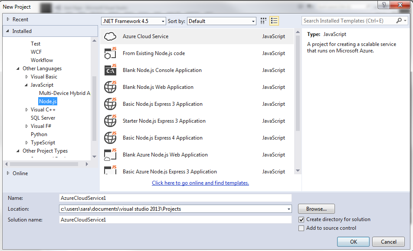Select SQL Server in the tree
This screenshot has width=413, height=251.
pyautogui.click(x=43, y=118)
